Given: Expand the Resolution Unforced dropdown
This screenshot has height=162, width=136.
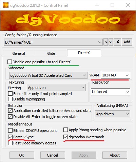Looking at the screenshot, I should tap(111, 92).
